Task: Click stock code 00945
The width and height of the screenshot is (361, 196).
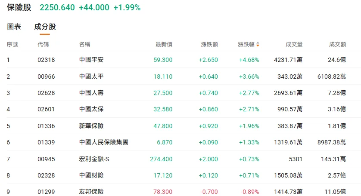Action: 46,159
